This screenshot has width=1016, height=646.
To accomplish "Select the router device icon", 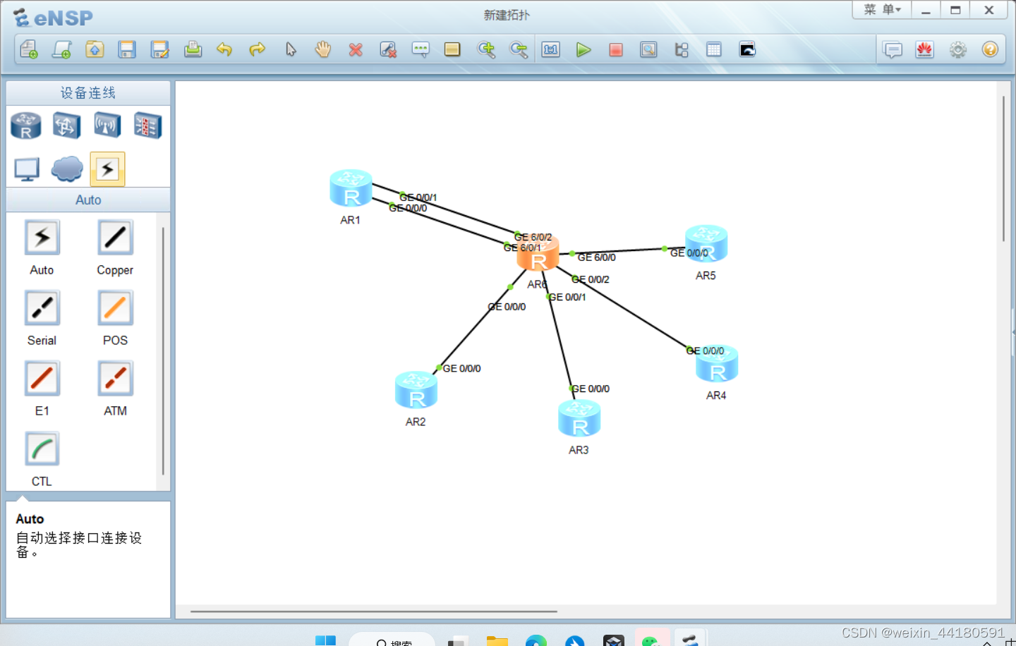I will (25, 125).
